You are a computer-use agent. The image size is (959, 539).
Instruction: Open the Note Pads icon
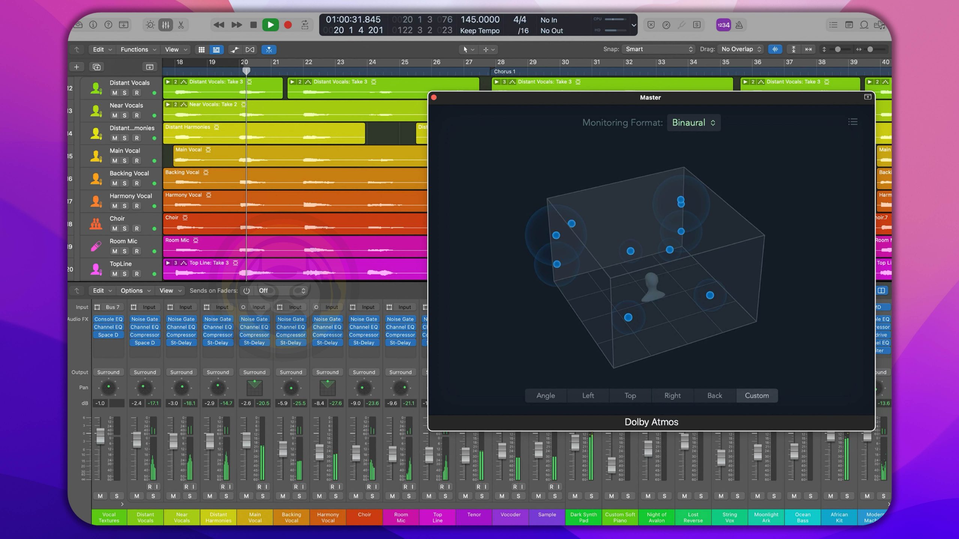click(x=849, y=25)
